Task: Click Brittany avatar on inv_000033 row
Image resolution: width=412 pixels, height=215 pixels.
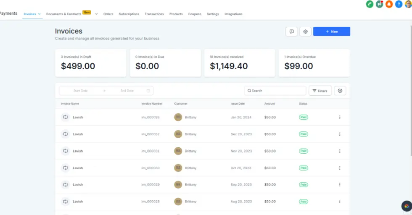Action: tap(178, 117)
